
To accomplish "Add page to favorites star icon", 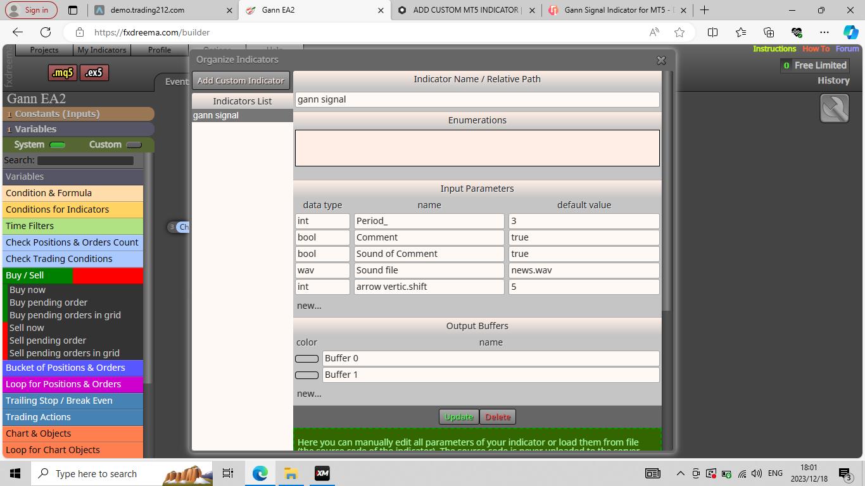I will pyautogui.click(x=679, y=32).
